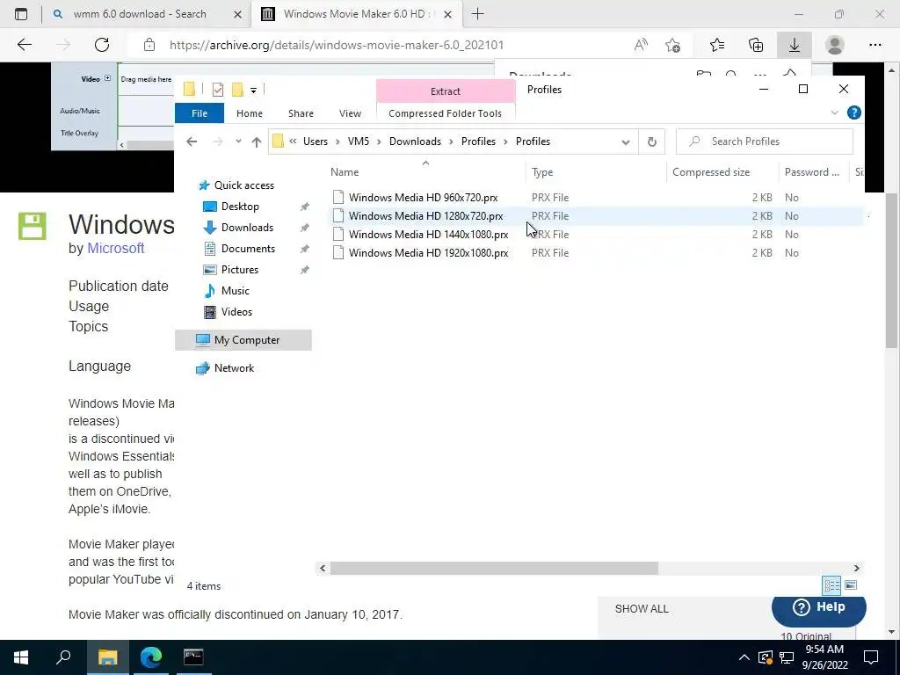Open the Customize Quick Access Toolbar arrow
This screenshot has height=675, width=900.
click(x=253, y=91)
